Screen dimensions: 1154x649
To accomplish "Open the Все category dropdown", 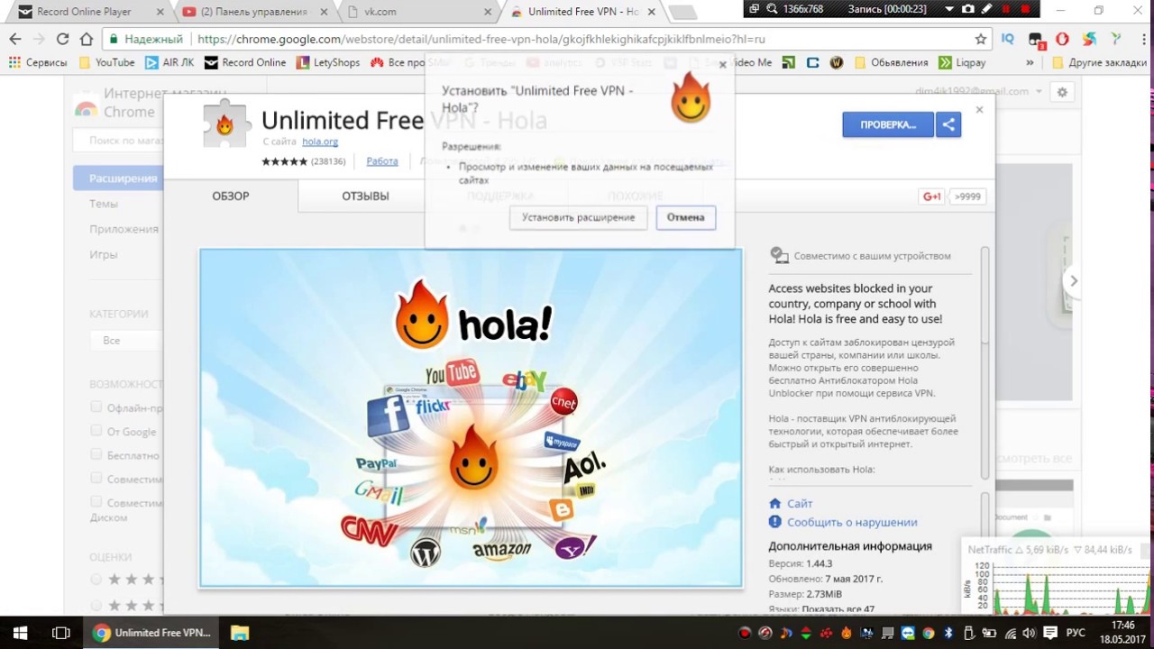I will (126, 341).
